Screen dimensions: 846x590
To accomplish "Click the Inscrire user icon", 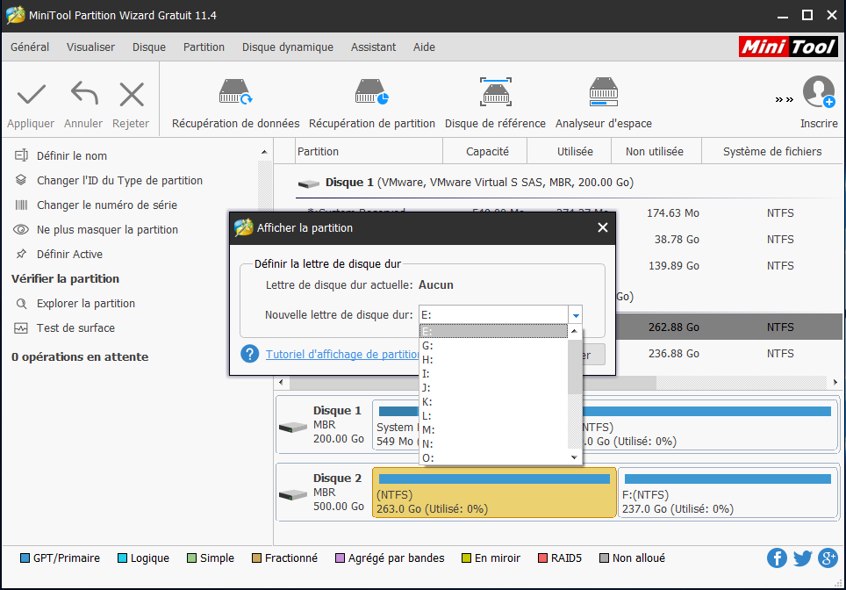I will 819,92.
